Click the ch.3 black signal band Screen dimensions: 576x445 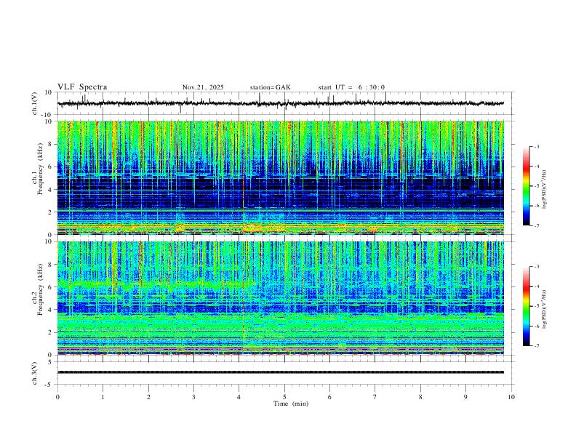(281, 372)
